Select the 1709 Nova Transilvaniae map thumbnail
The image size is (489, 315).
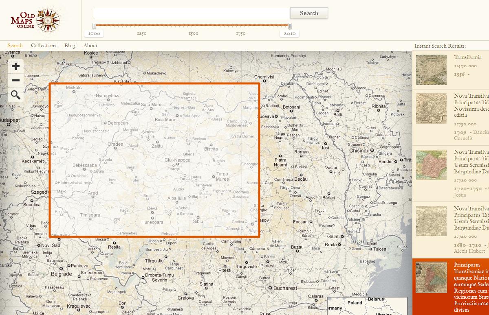point(431,108)
